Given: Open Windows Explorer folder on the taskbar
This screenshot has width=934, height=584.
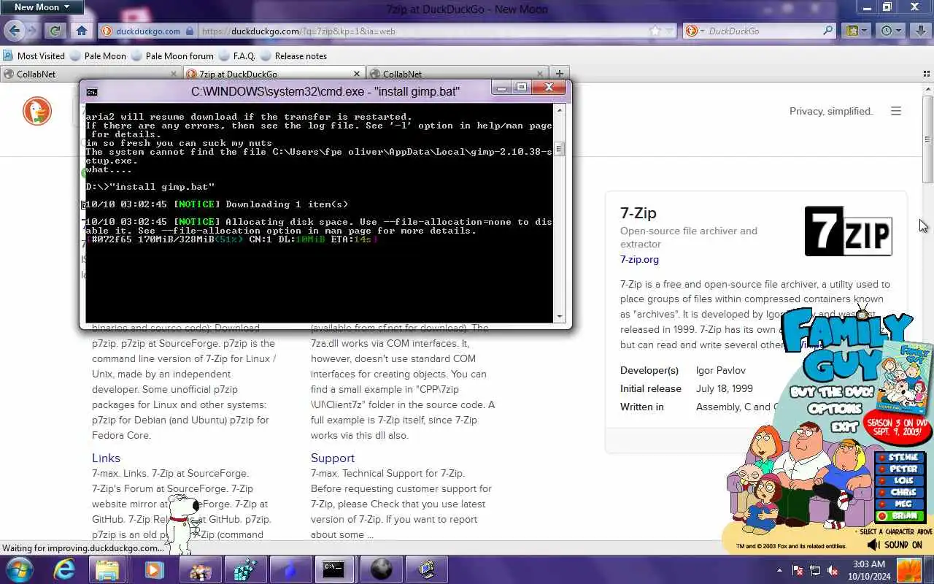Looking at the screenshot, I should pyautogui.click(x=107, y=569).
